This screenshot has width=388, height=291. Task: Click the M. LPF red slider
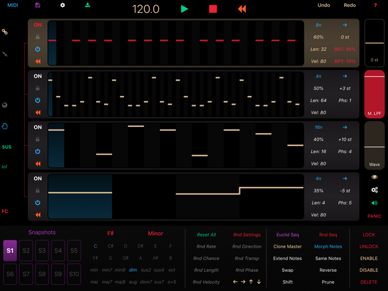(x=374, y=95)
